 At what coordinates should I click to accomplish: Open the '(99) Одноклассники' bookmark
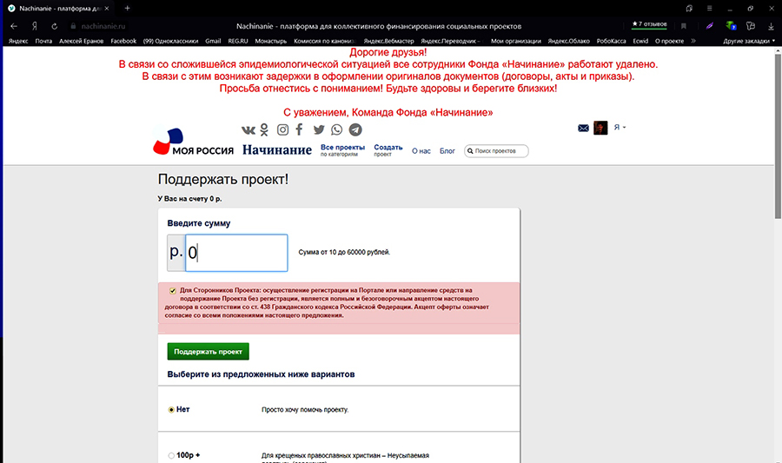(x=170, y=41)
